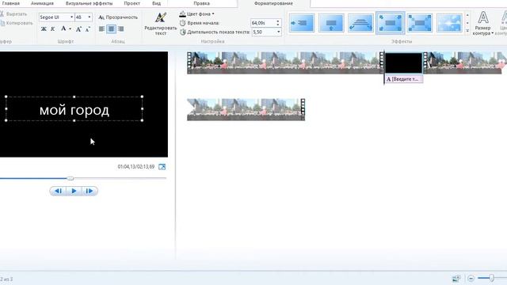Select the zoom-out corners text effect
507x285 pixels.
tap(420, 23)
